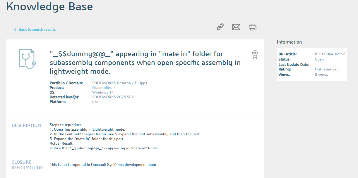
Task: Click the stethoscope document article icon
Action: [x=27, y=59]
